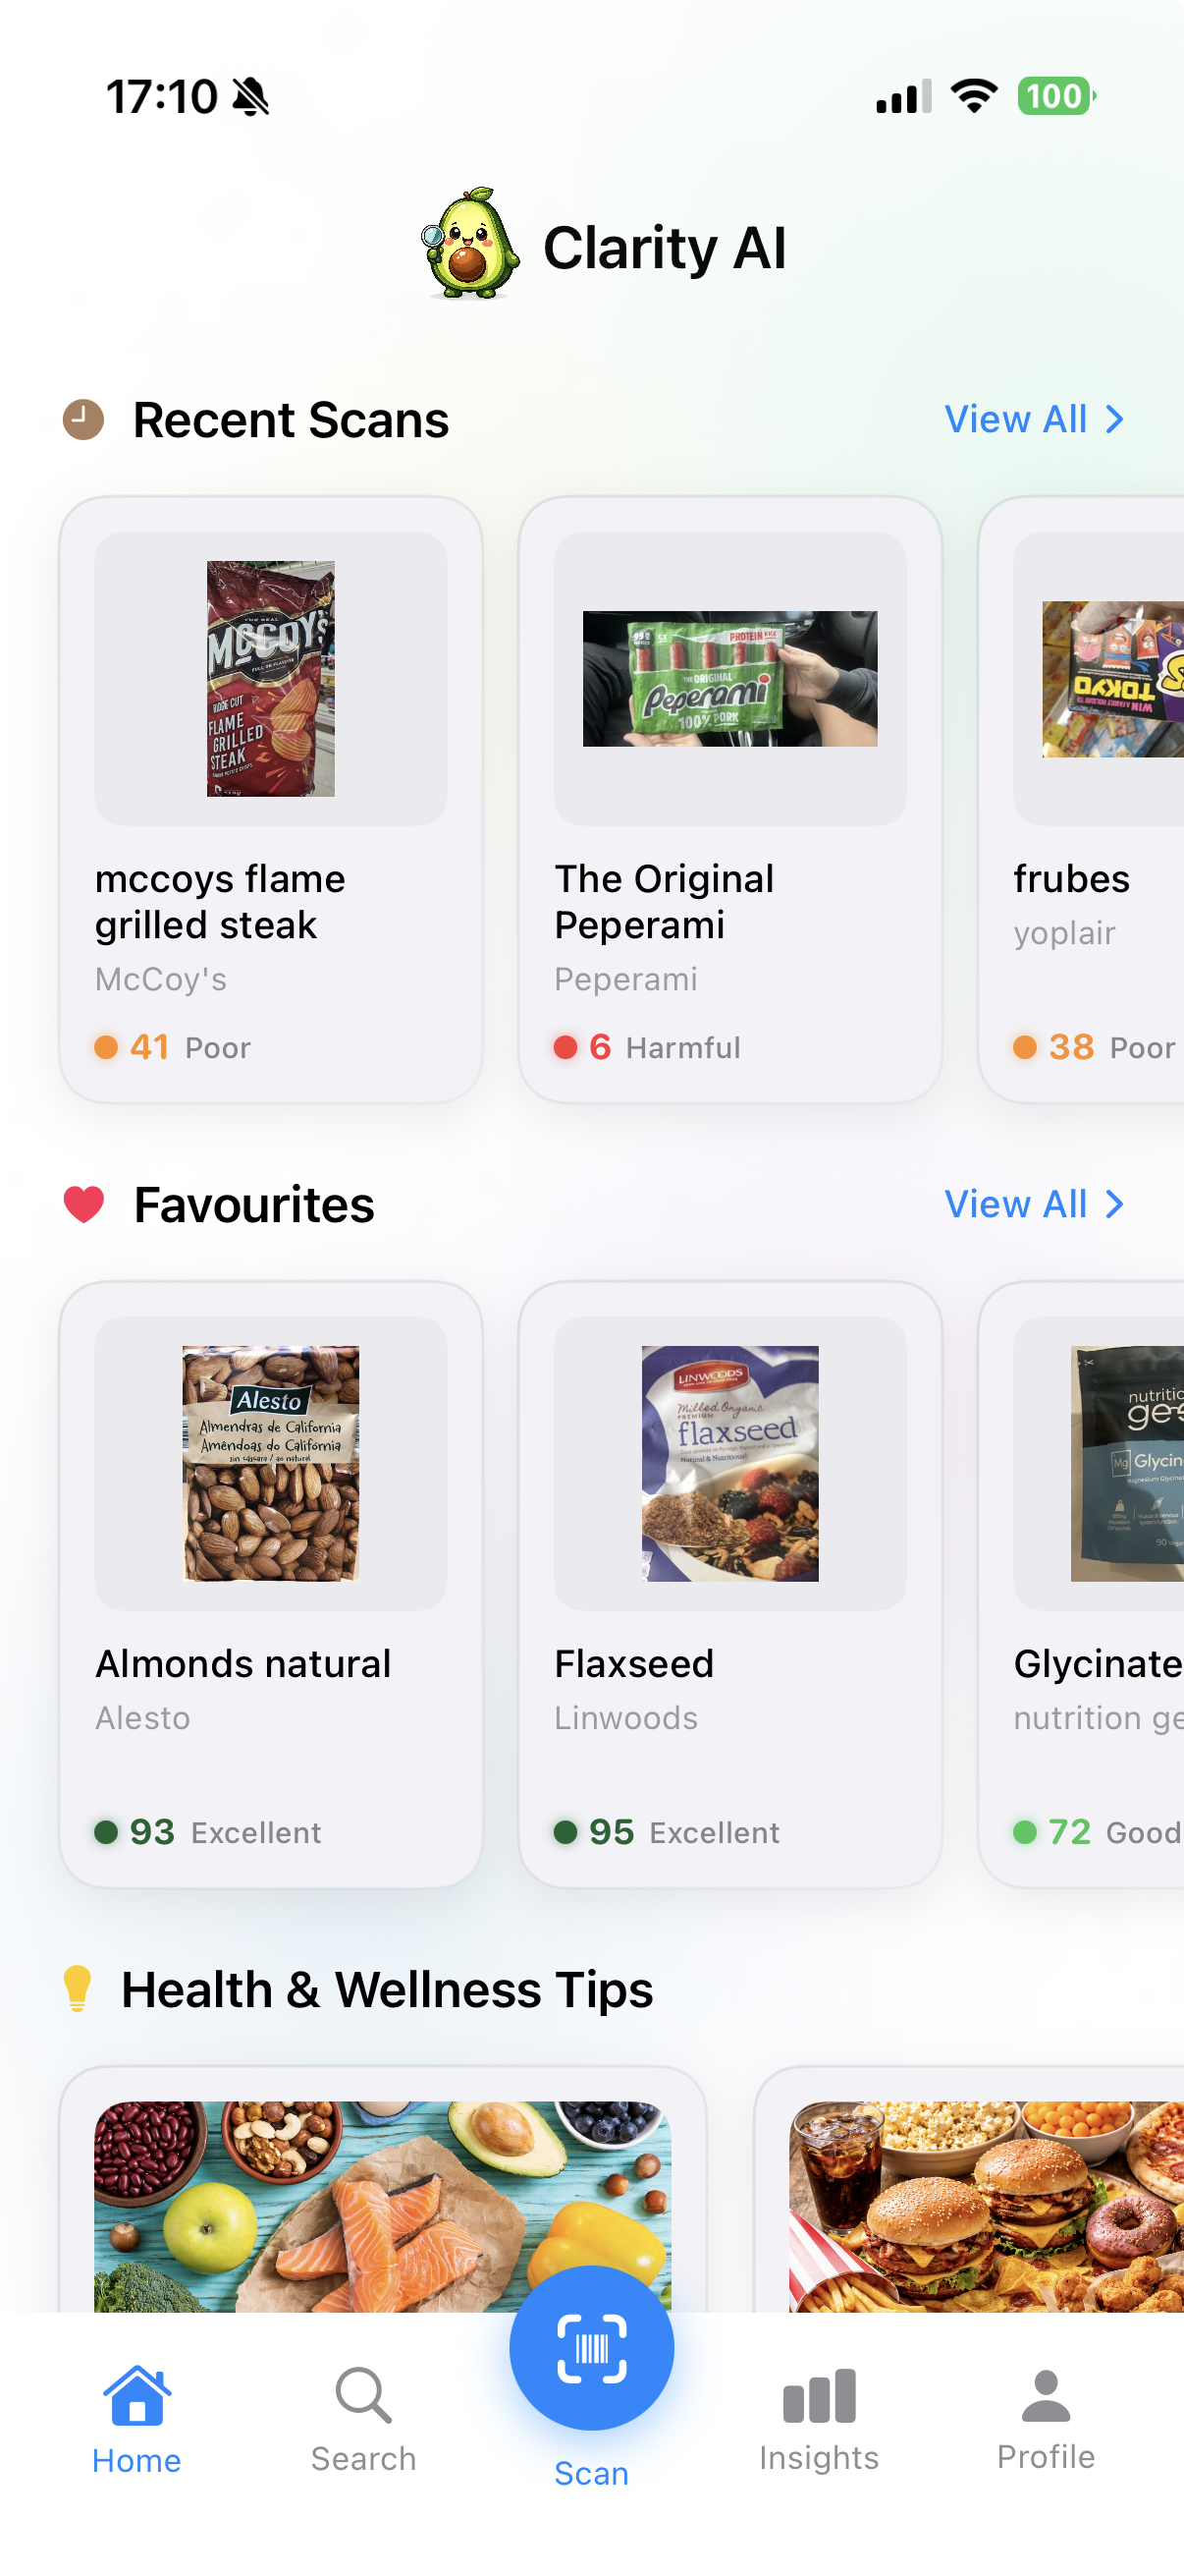This screenshot has width=1184, height=2576.
Task: Open The Original Peperami scan
Action: 730,800
